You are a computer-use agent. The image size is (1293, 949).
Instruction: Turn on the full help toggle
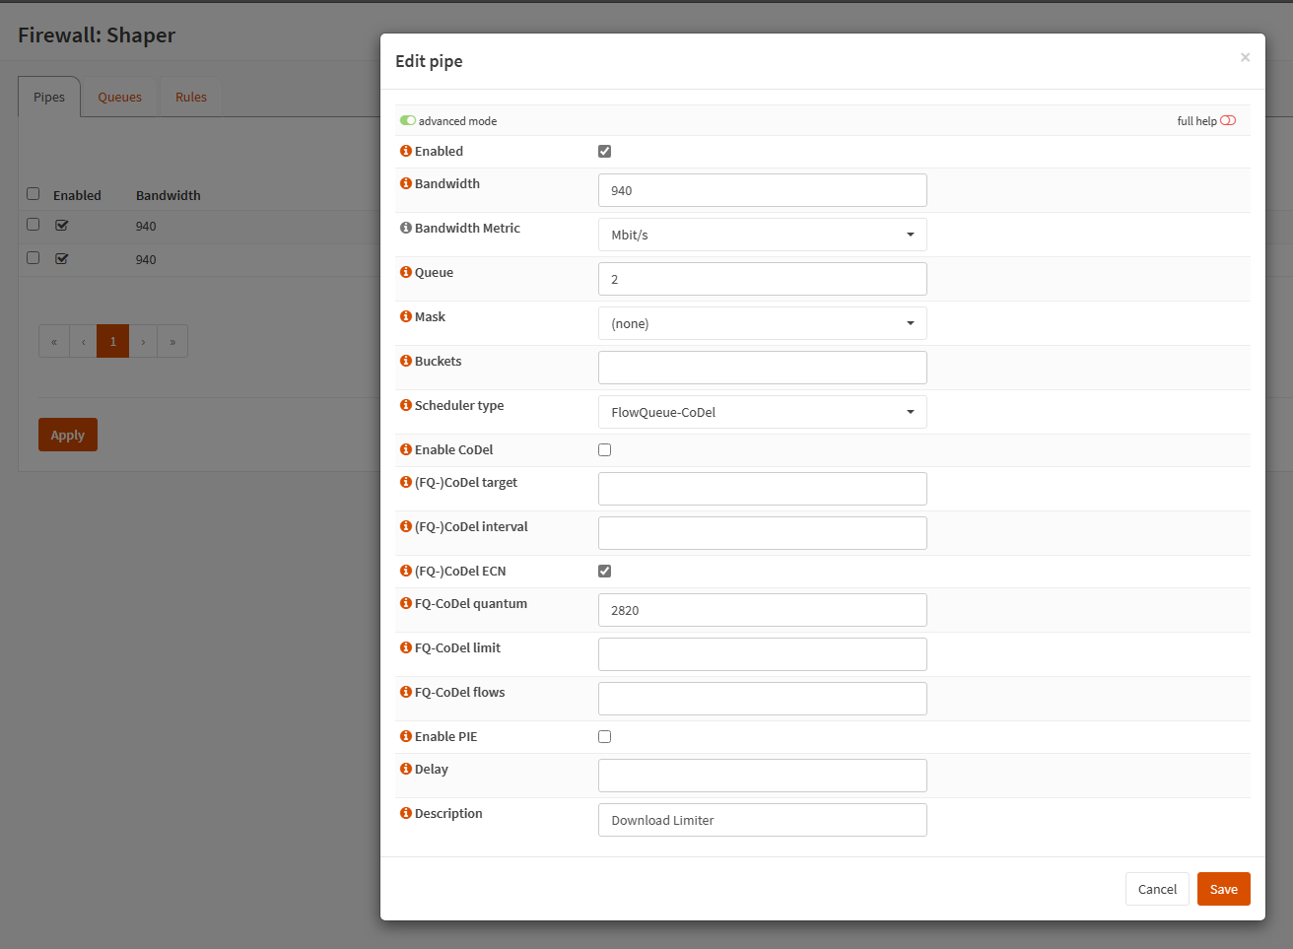[1227, 120]
